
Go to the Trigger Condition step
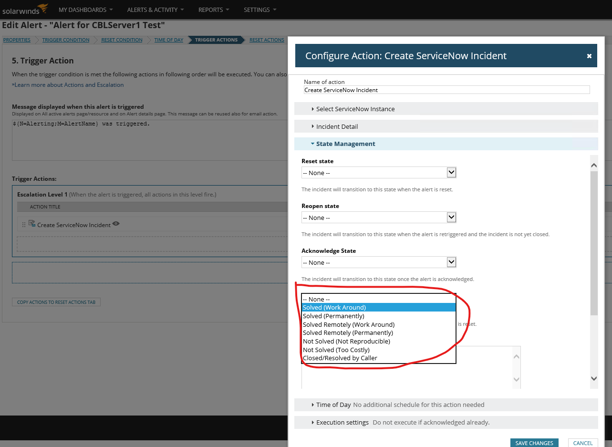(66, 40)
